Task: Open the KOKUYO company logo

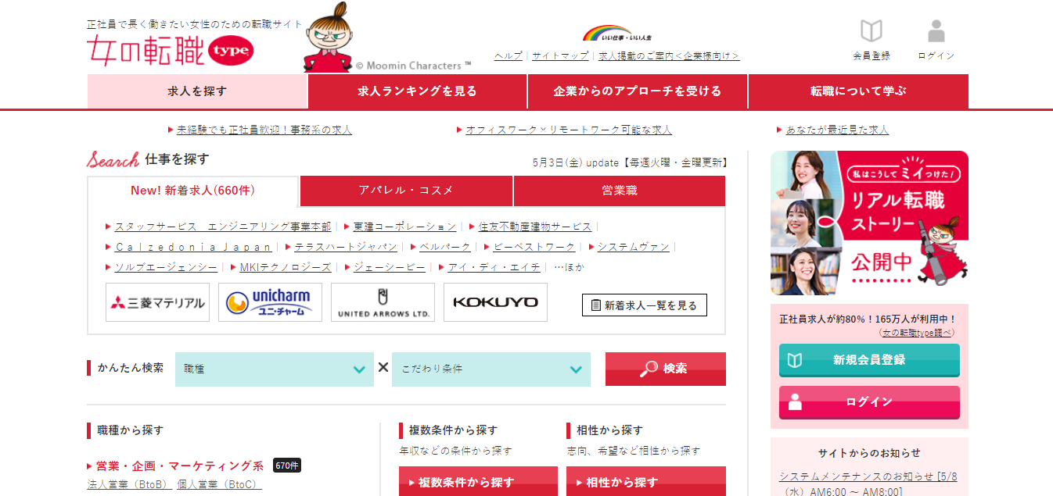Action: [x=495, y=302]
